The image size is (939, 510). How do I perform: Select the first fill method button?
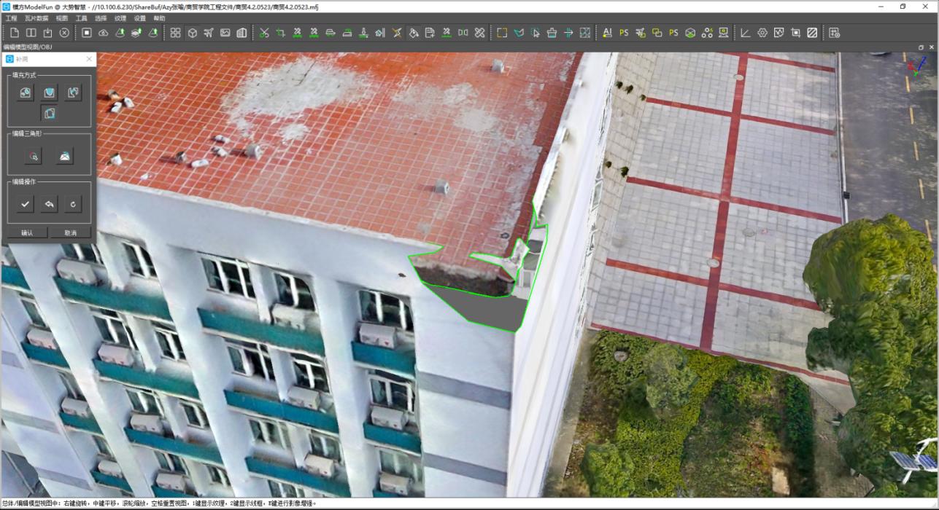26,93
